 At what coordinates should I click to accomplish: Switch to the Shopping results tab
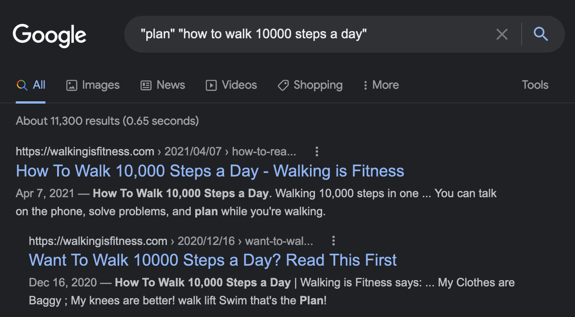tap(318, 85)
